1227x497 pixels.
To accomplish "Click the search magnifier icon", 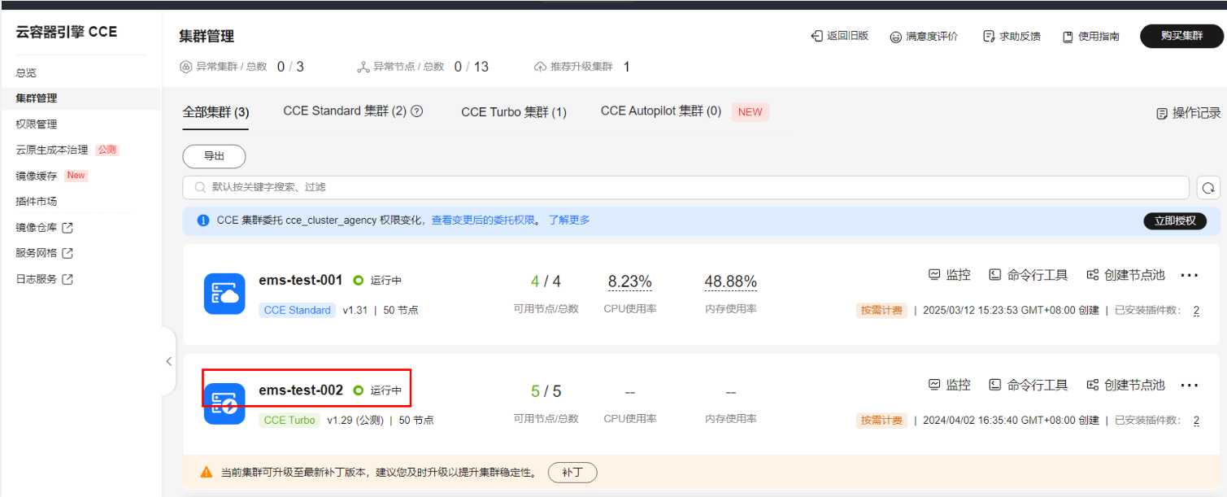I will 200,187.
